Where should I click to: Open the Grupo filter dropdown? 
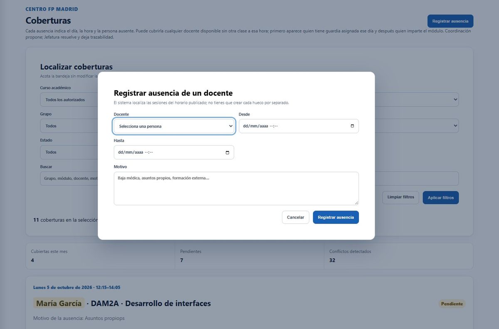click(69, 126)
